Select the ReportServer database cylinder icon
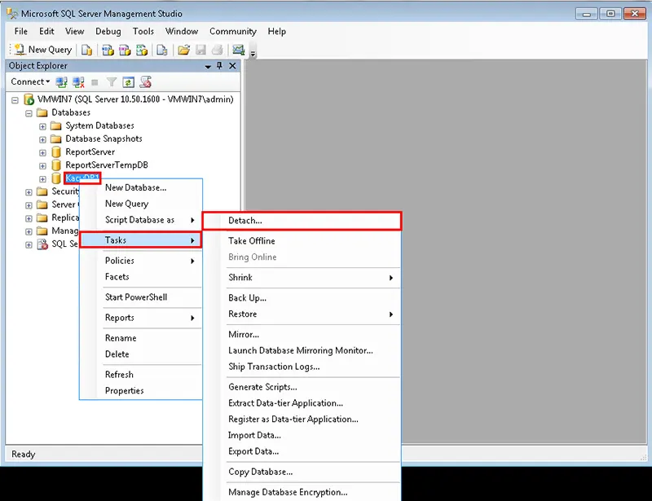 pos(56,152)
